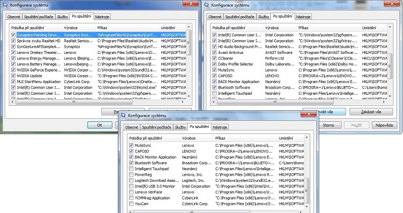The width and height of the screenshot is (403, 213).
Task: Select NVIDIA GeForce Experience row name
Action: [39, 70]
